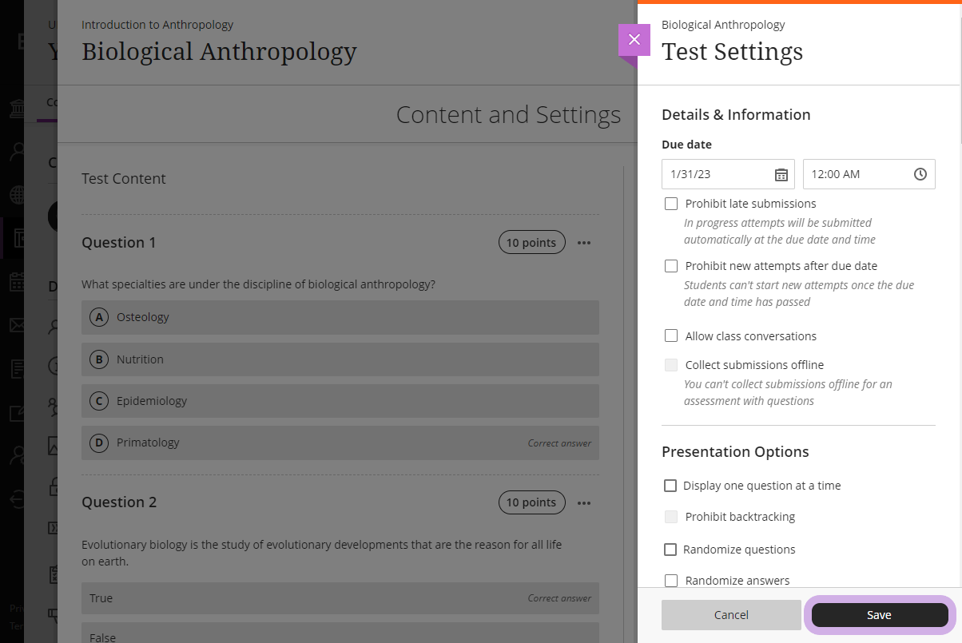The width and height of the screenshot is (962, 643).
Task: Edit the 10 points pill for Question 1
Action: [532, 243]
